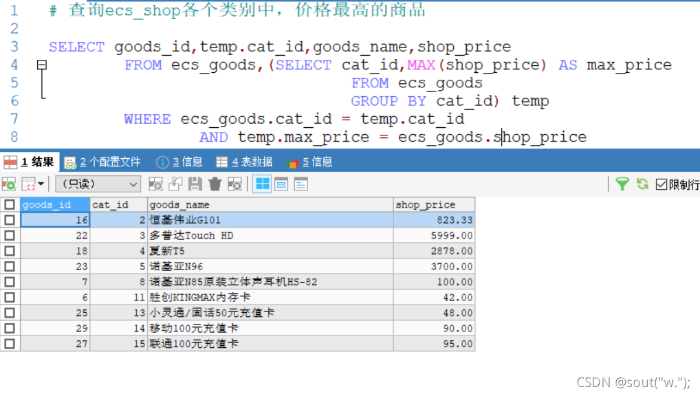The height and width of the screenshot is (396, 700).
Task: Click the AND keyword on line 8
Action: point(213,137)
